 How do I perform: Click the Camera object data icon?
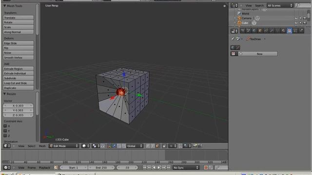tap(257, 18)
